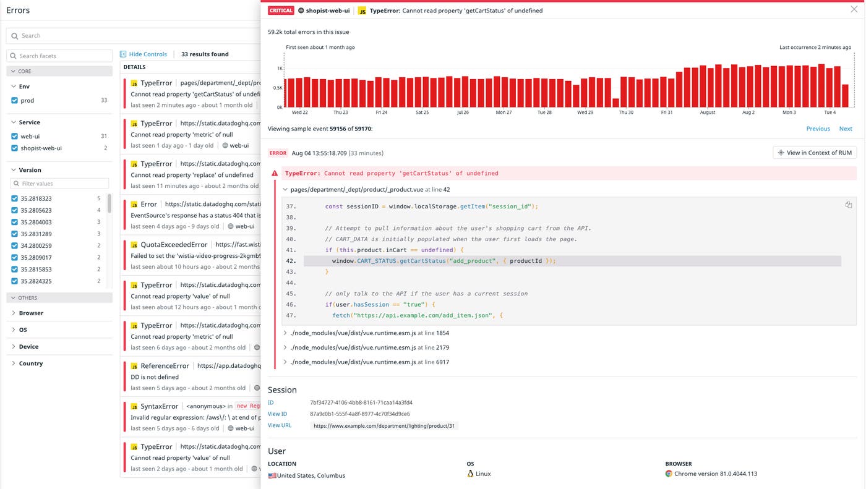Viewport: 866px width, 489px height.
Task: Click the JS badge icon in issue header
Action: (x=362, y=11)
